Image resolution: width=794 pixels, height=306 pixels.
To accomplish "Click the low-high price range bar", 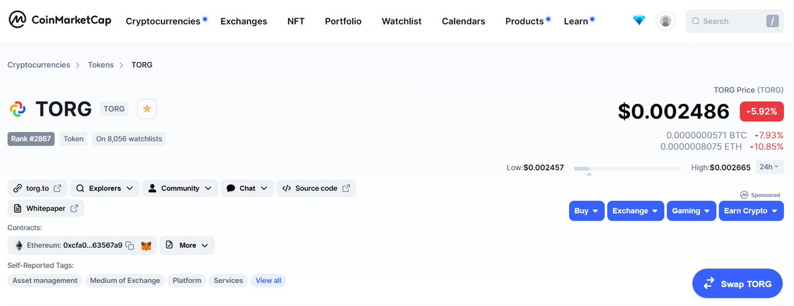I will coord(627,169).
